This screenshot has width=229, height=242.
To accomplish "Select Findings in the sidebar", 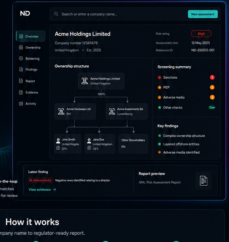I will (28, 70).
